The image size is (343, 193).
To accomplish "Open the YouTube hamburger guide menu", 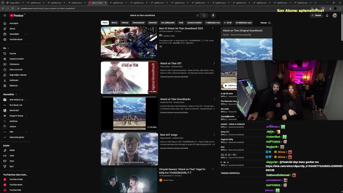I will pyautogui.click(x=5, y=15).
